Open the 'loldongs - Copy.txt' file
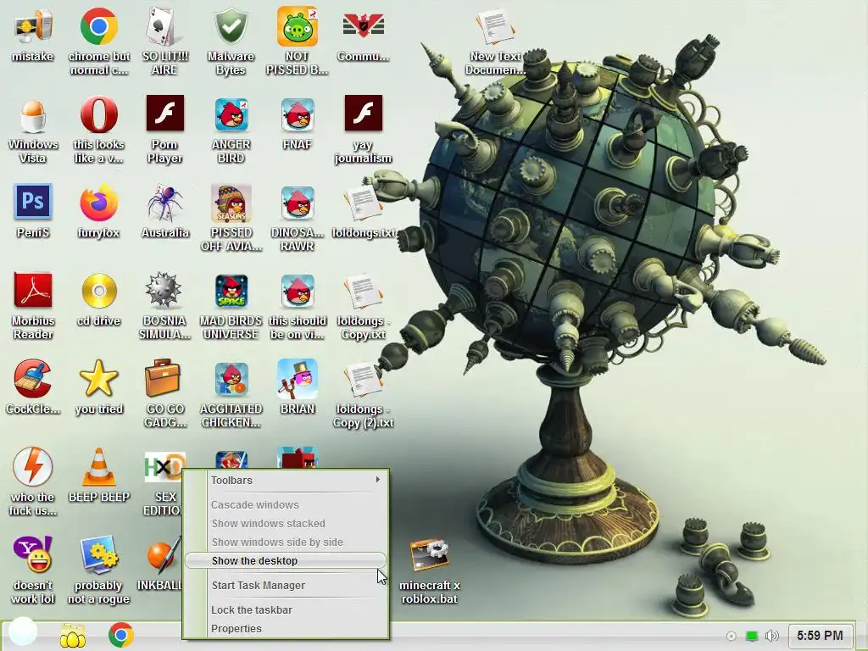This screenshot has width=868, height=651. 363,292
